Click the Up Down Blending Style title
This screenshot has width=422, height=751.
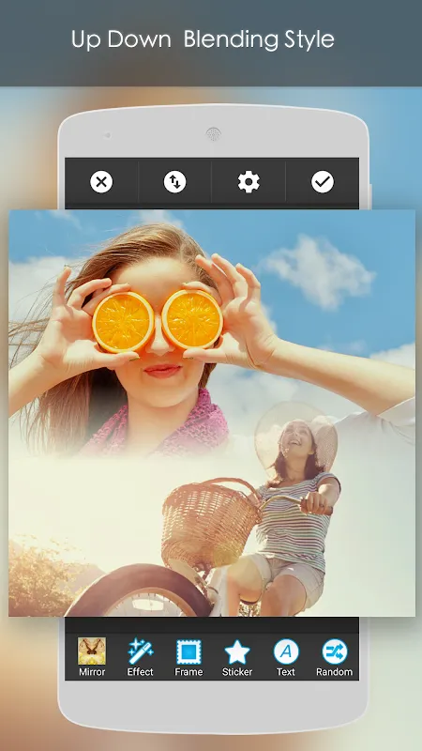point(203,39)
